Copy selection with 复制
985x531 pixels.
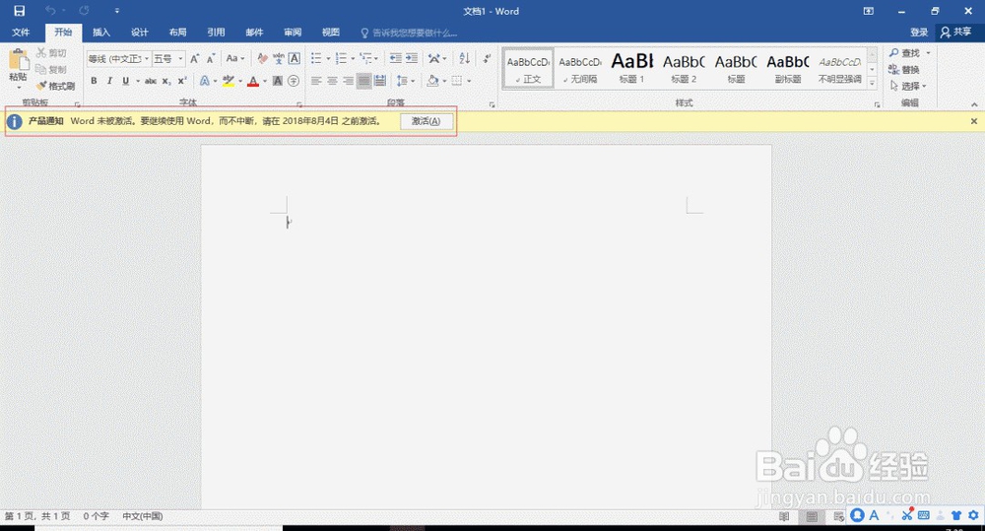(x=51, y=69)
